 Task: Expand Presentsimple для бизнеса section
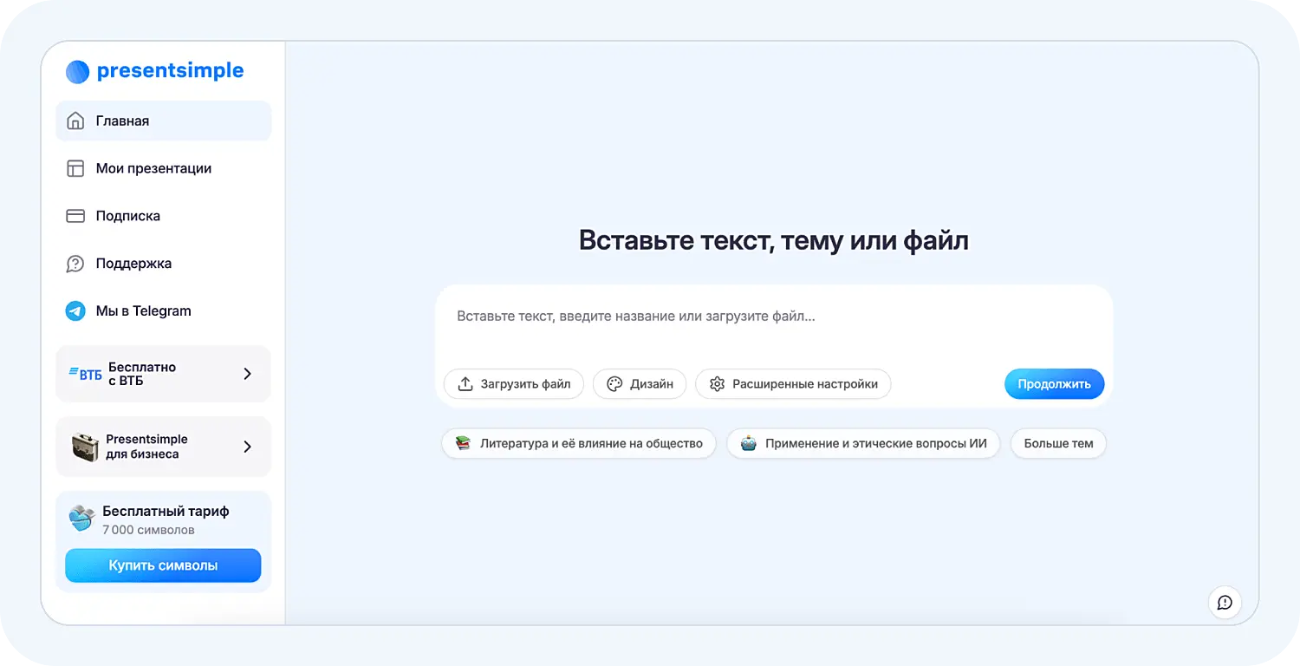click(x=163, y=446)
